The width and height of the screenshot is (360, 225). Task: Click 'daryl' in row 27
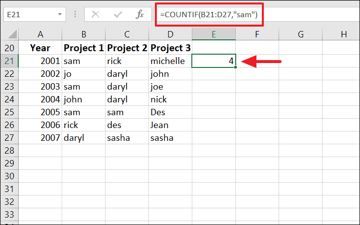click(x=83, y=138)
